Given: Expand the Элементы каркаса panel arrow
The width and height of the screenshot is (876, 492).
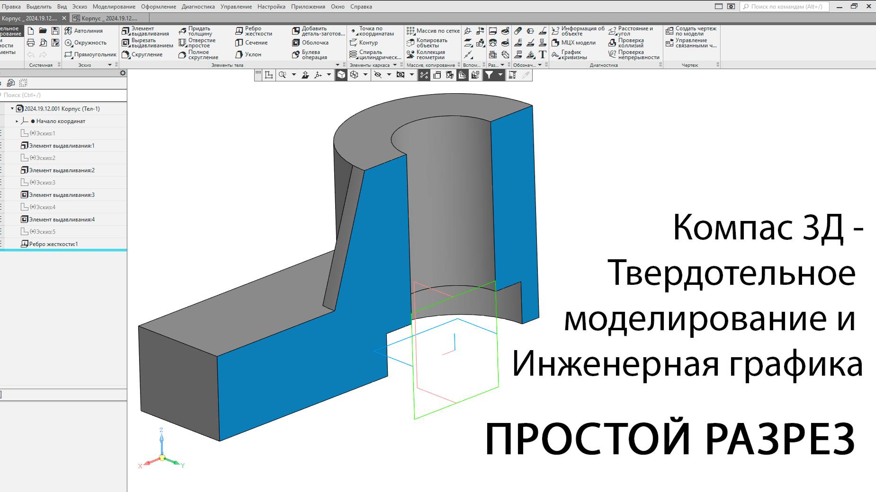Looking at the screenshot, I should (395, 65).
